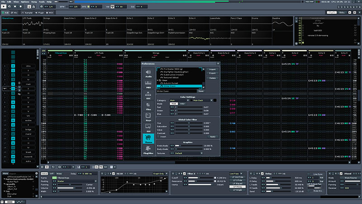Open the Filter 2 Low Pass dropdown
Screen dimensions: 362x204
[x=236, y=174]
